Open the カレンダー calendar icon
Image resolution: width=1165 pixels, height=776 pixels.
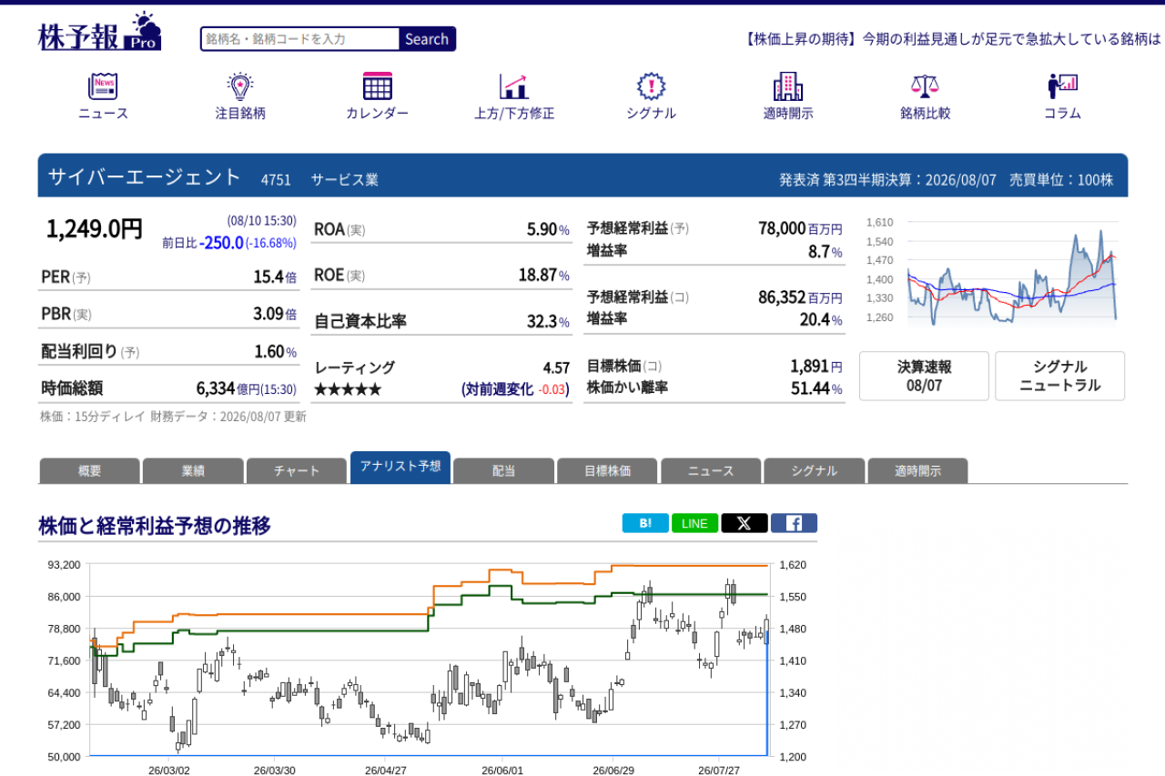[377, 86]
